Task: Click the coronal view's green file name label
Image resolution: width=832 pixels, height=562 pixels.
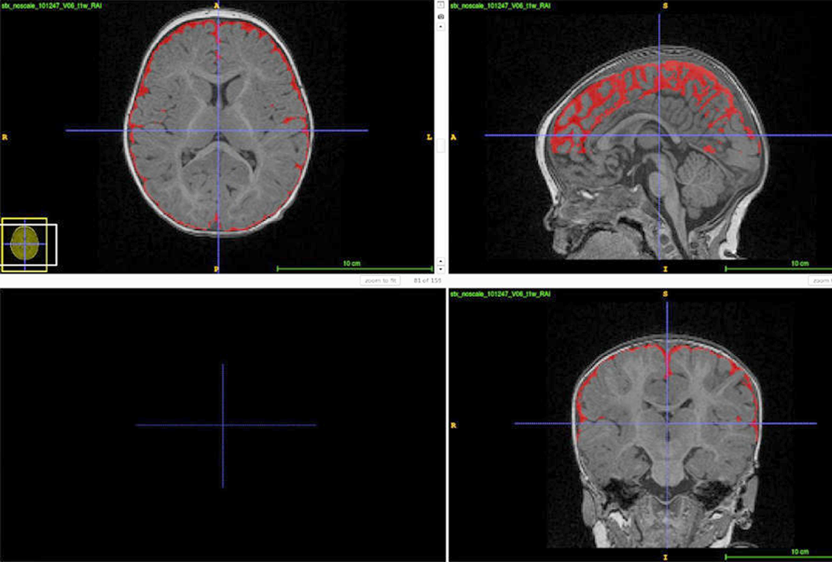Action: pyautogui.click(x=500, y=294)
